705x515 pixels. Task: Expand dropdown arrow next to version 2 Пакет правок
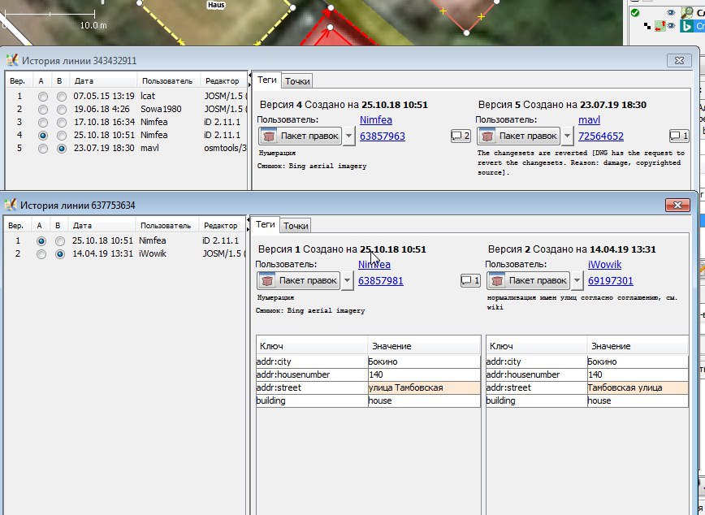(x=577, y=281)
